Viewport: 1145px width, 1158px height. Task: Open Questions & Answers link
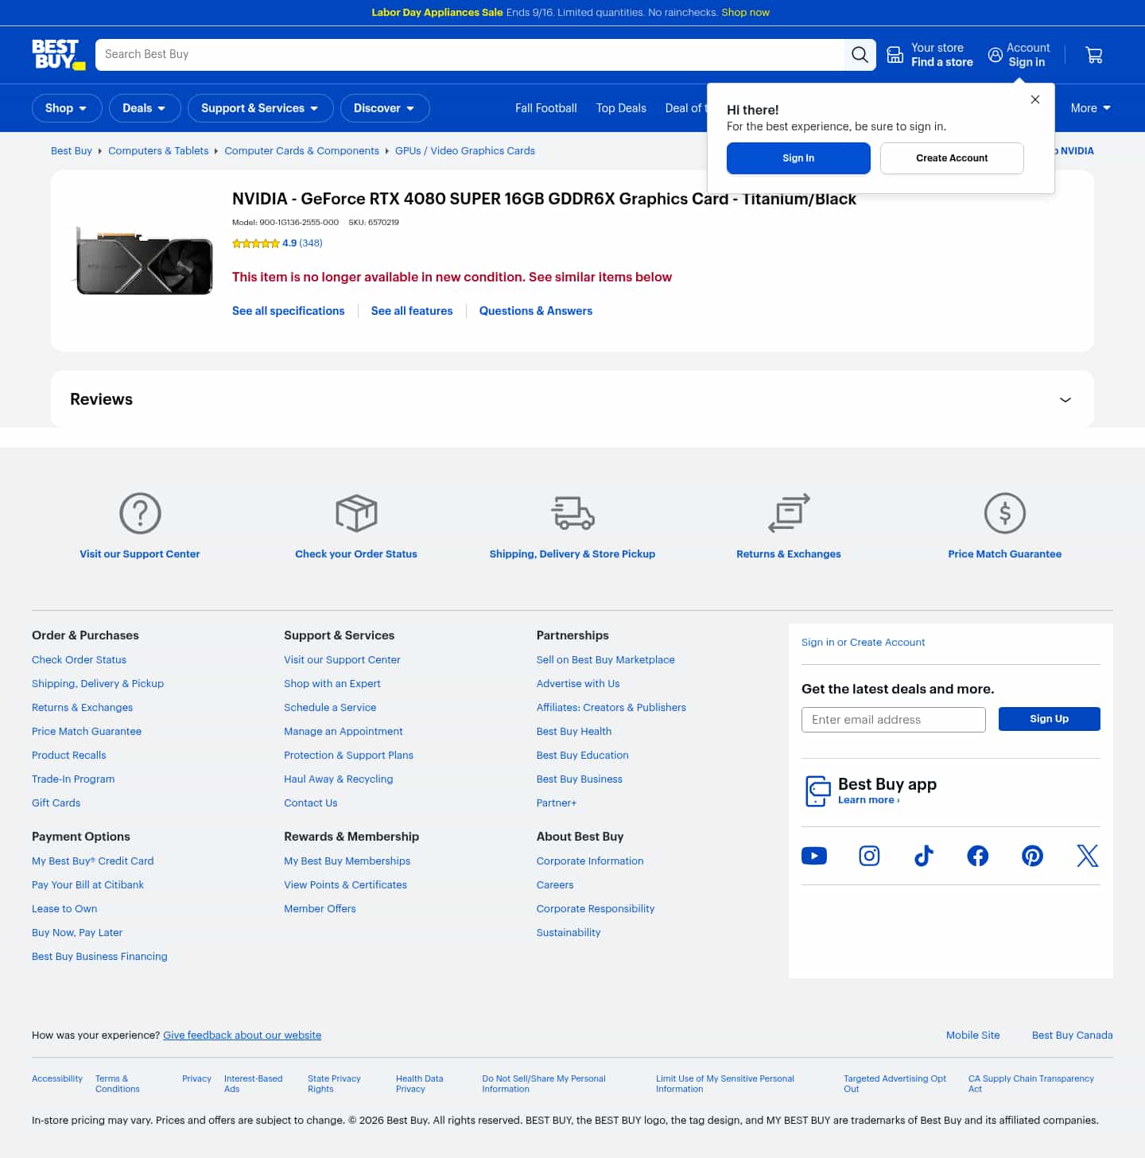click(x=536, y=311)
